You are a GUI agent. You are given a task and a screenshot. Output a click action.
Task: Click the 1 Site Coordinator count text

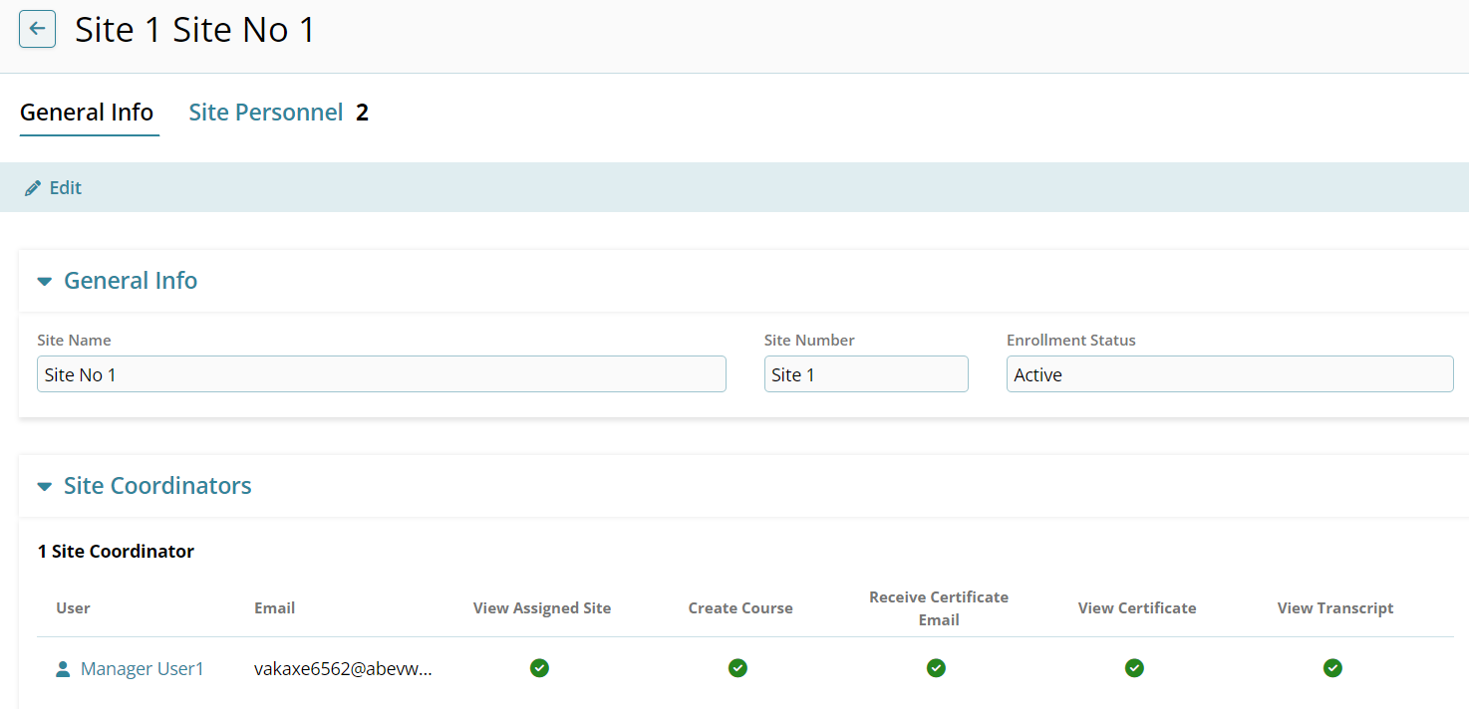pos(116,552)
